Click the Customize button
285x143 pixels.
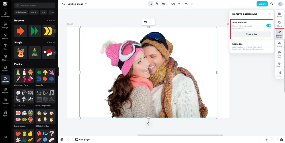tap(252, 34)
